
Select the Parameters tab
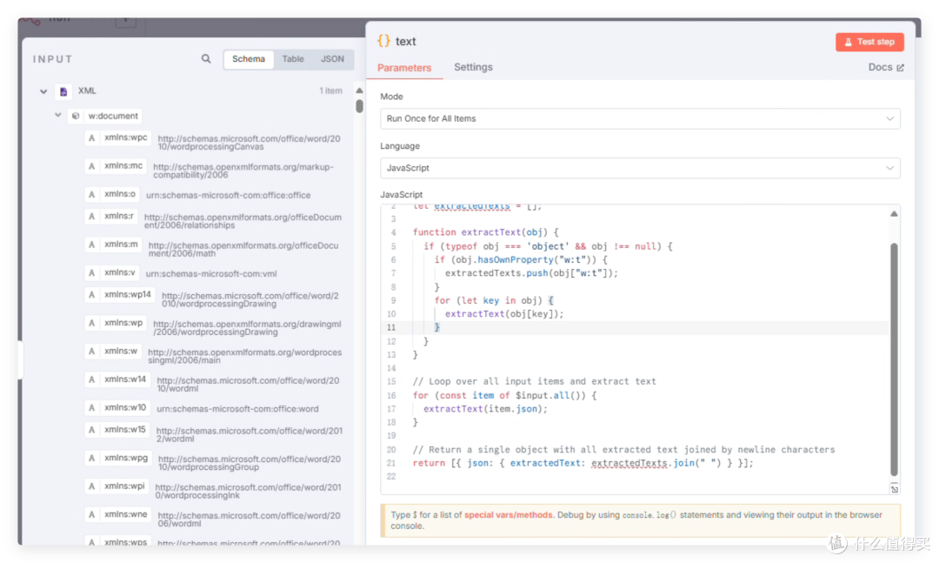(x=404, y=68)
